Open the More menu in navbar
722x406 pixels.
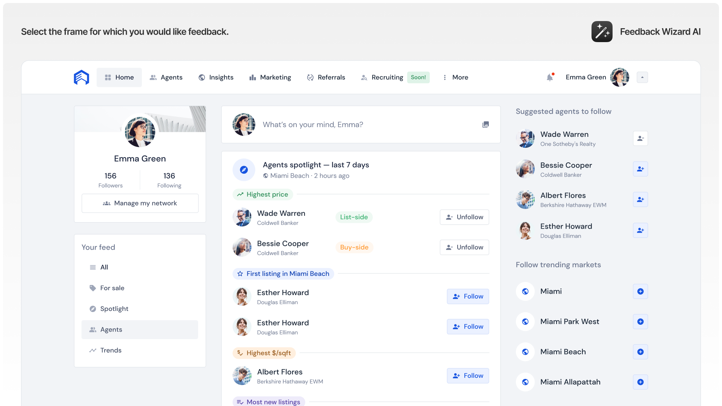pos(455,77)
